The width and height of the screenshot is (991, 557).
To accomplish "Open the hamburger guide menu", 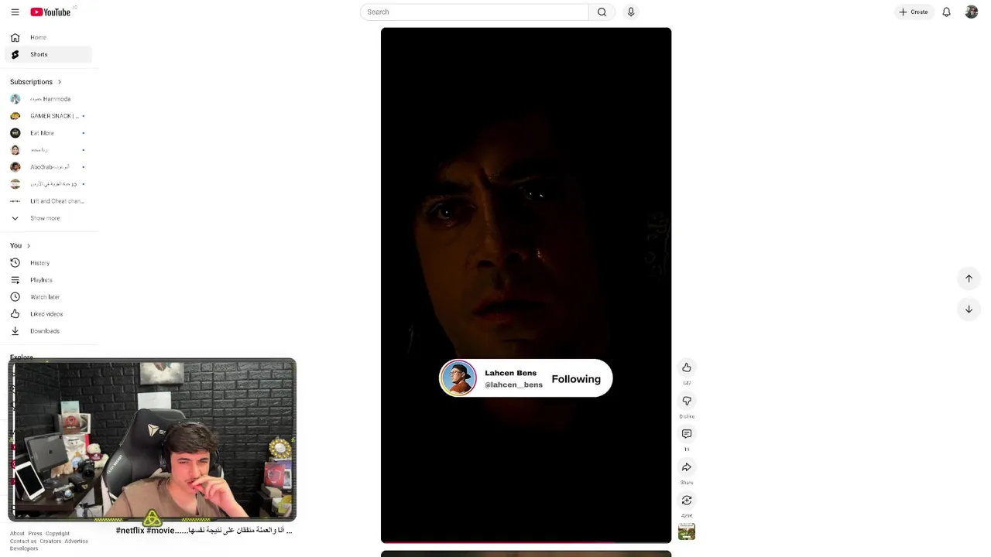I will click(15, 12).
